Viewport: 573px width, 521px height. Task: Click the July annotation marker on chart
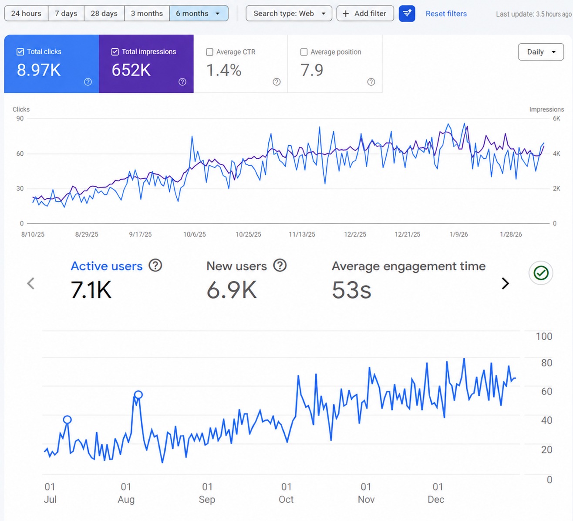pos(67,419)
